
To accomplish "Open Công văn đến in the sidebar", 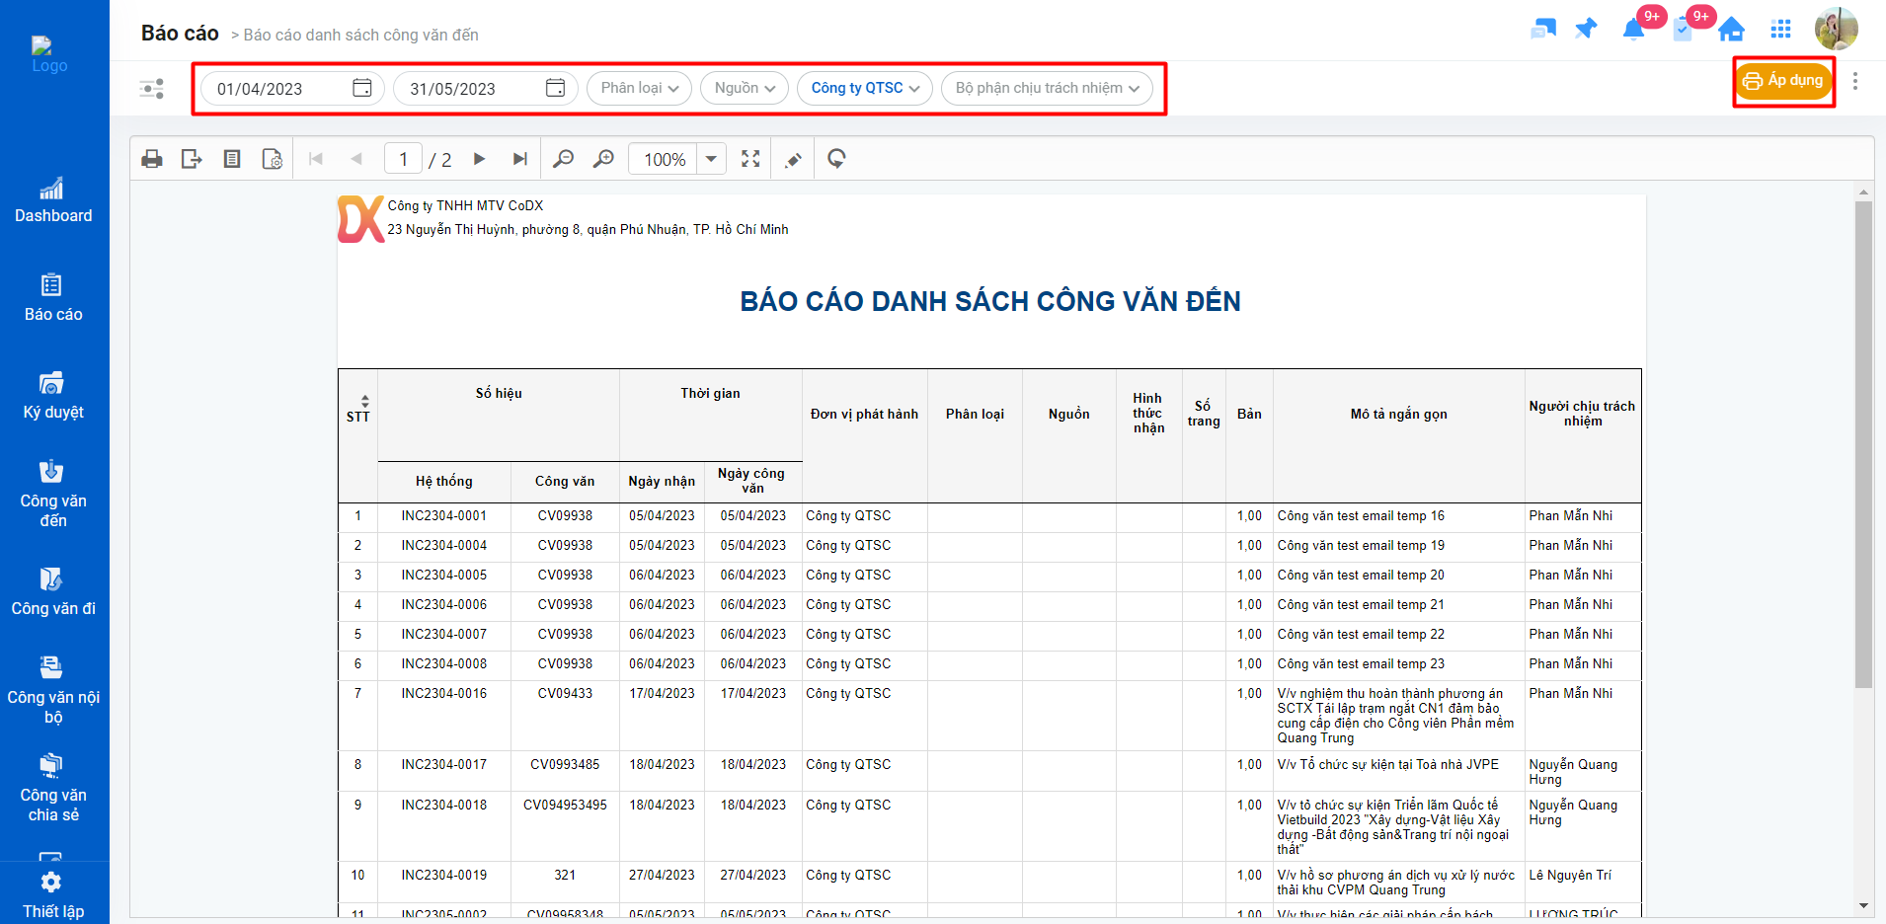I will coord(53,494).
